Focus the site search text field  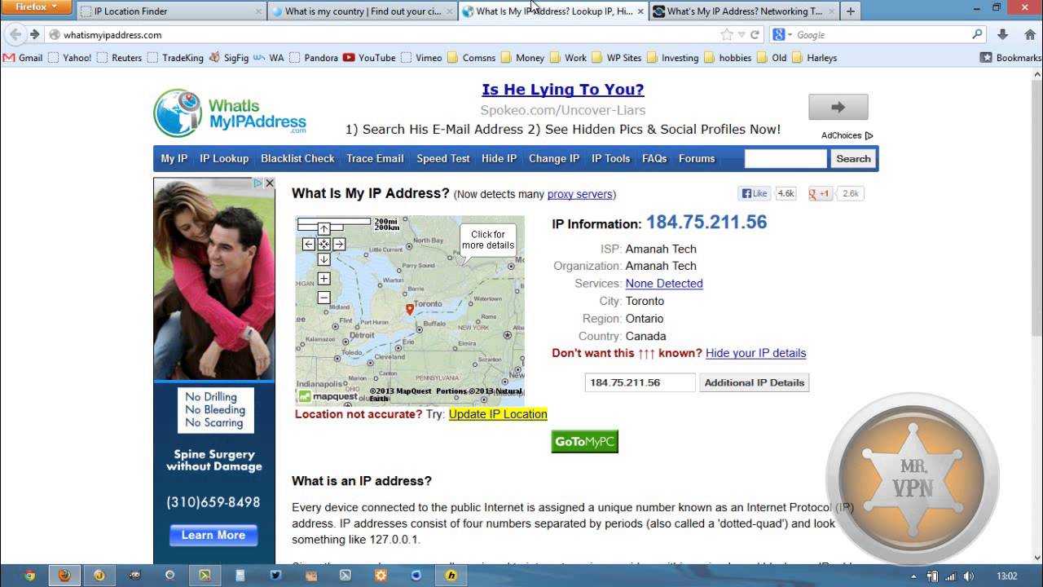point(786,159)
